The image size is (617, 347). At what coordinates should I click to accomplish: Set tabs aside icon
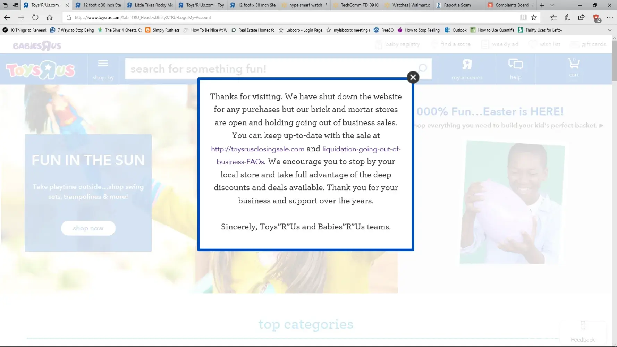click(x=16, y=5)
